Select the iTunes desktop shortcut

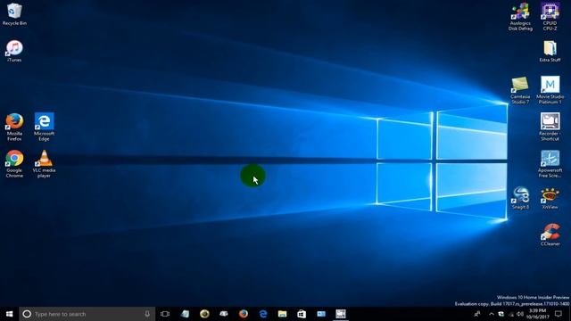tap(14, 51)
